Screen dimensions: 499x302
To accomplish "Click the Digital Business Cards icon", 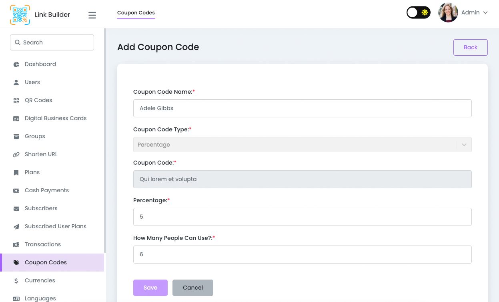I will [16, 119].
